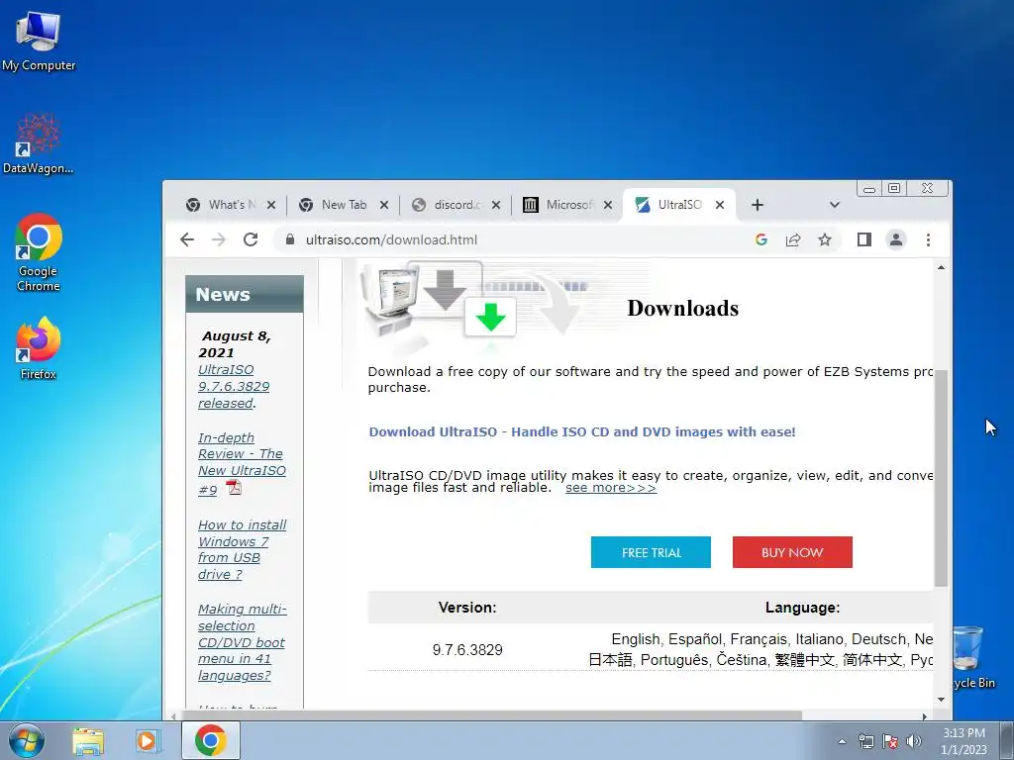Image resolution: width=1014 pixels, height=760 pixels.
Task: Close the What's New tab
Action: (x=271, y=205)
